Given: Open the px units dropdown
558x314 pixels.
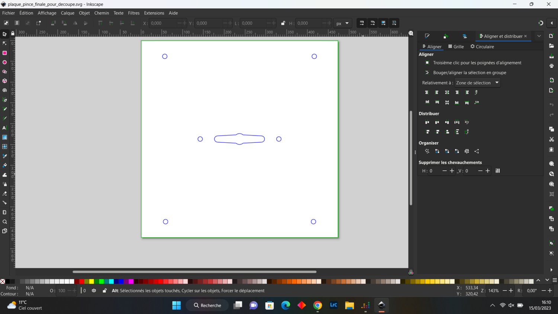Looking at the screenshot, I should tap(342, 23).
